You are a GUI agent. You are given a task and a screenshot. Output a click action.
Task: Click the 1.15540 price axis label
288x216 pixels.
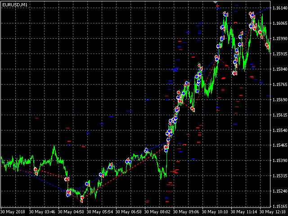280,130
